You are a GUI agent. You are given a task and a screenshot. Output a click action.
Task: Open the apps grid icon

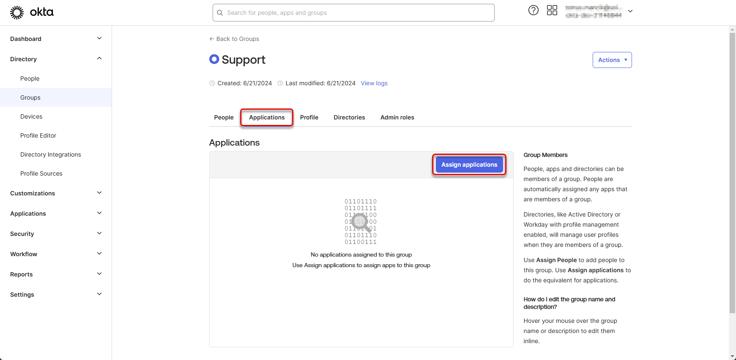pos(552,11)
